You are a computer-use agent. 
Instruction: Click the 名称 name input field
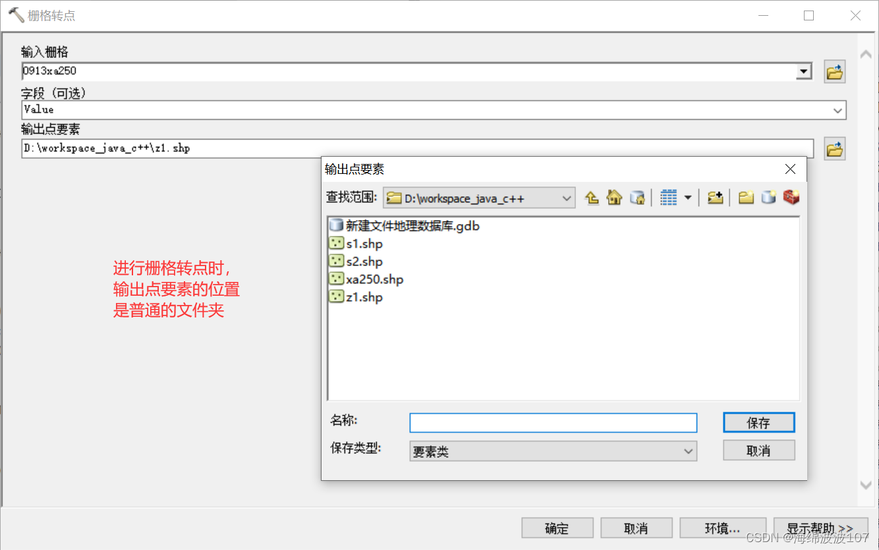553,422
